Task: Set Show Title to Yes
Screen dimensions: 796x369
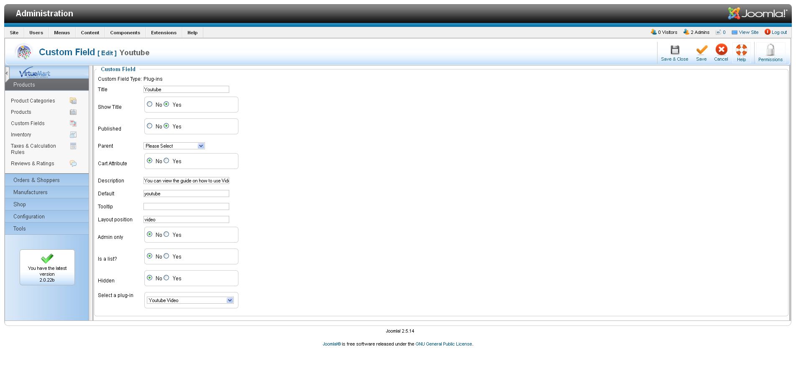Action: pyautogui.click(x=166, y=104)
